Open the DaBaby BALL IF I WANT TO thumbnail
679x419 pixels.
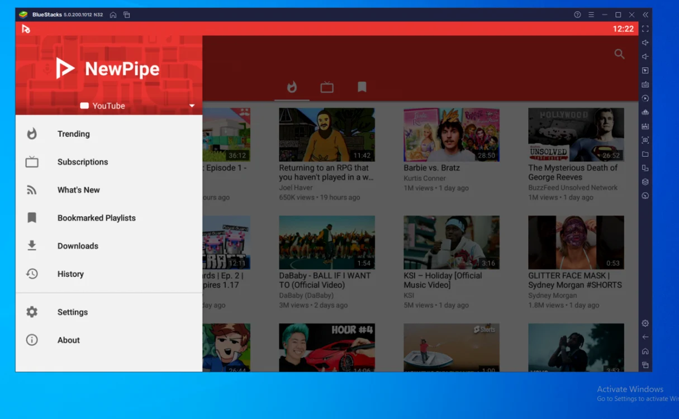click(x=327, y=242)
